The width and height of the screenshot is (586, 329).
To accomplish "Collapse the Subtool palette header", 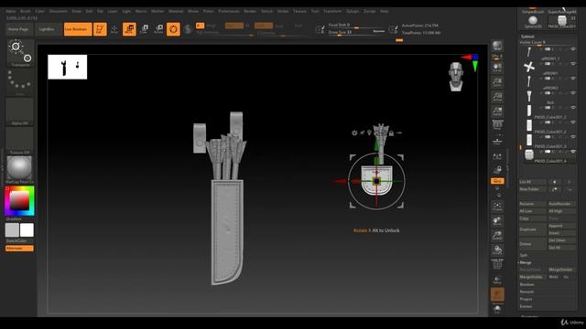I will click(527, 37).
